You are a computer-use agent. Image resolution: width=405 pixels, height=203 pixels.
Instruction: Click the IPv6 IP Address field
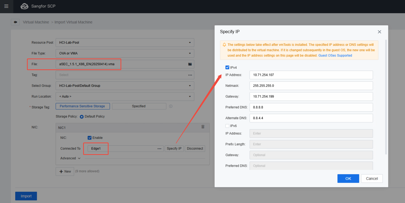pyautogui.click(x=311, y=133)
